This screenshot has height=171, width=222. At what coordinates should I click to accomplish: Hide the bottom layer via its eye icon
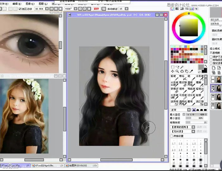[x=213, y=104]
